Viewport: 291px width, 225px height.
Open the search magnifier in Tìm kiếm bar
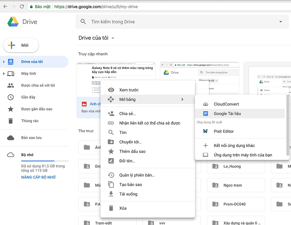point(83,22)
